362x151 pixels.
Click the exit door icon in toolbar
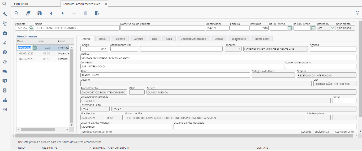pyautogui.click(x=97, y=13)
